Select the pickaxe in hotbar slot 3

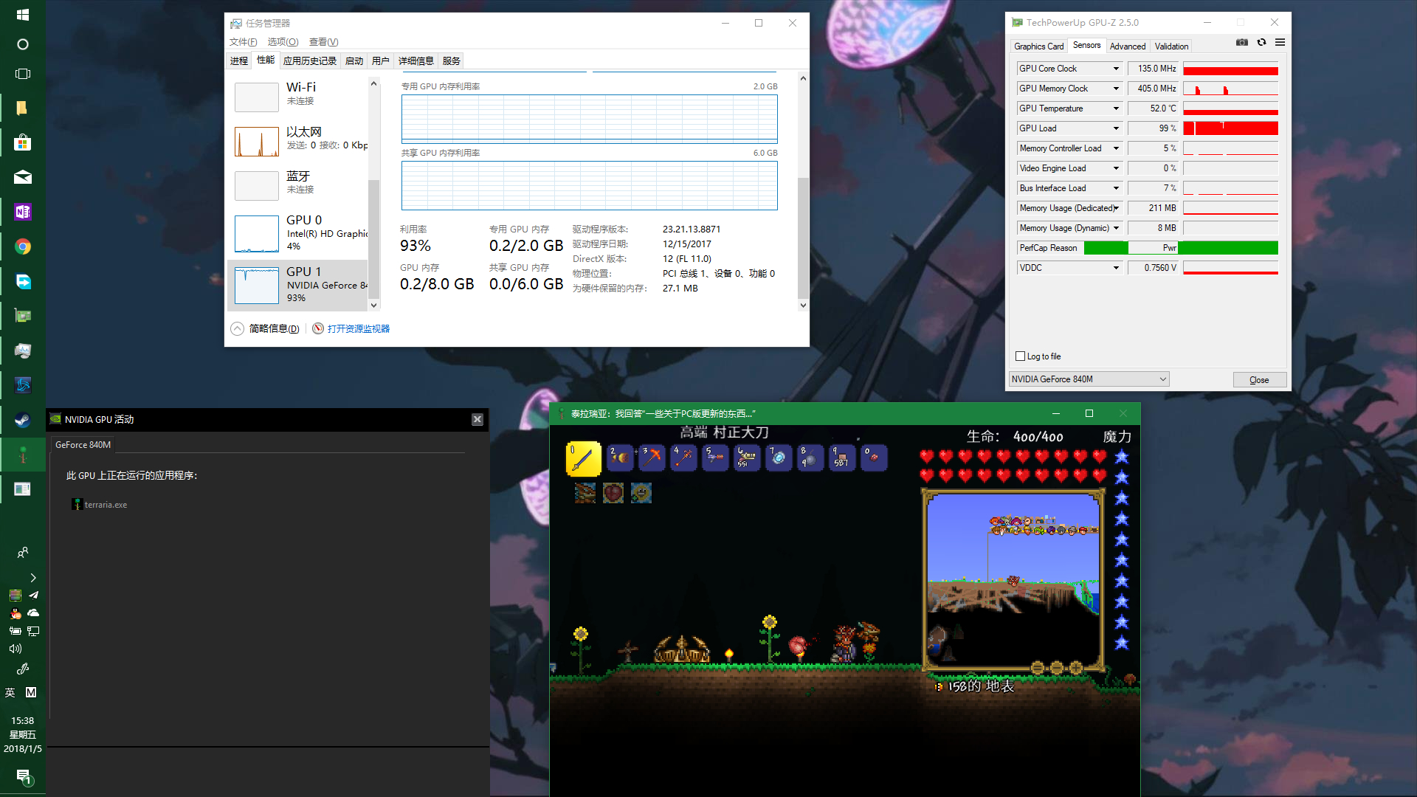652,458
